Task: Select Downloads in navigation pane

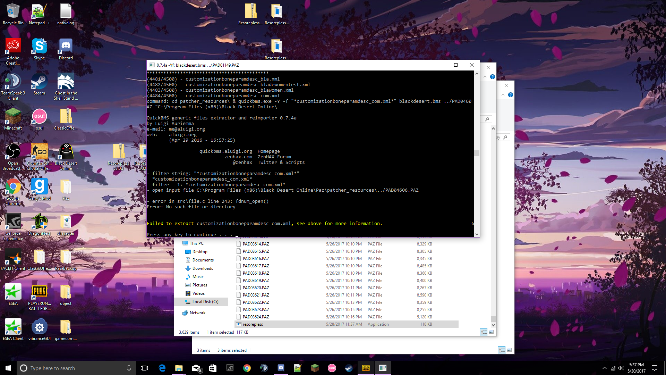Action: point(203,268)
